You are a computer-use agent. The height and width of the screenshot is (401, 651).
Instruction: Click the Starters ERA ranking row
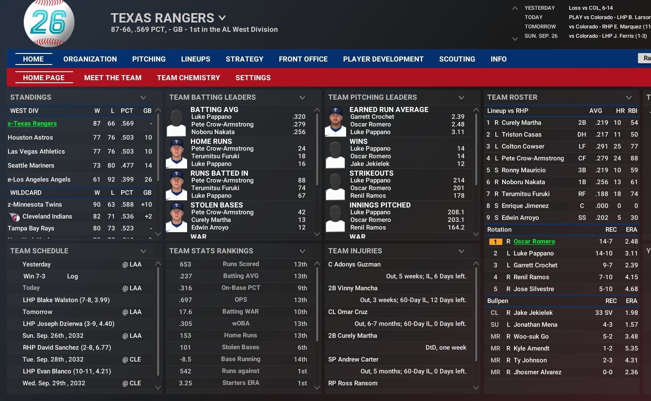pos(240,383)
